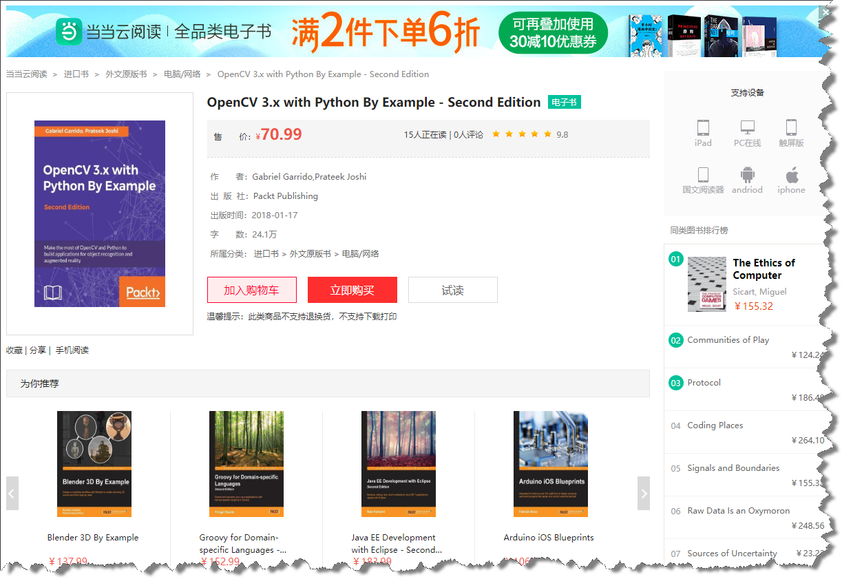Viewport: 842px width, 579px height.
Task: Click 出版时间 2018-01-17 text
Action: tap(254, 215)
